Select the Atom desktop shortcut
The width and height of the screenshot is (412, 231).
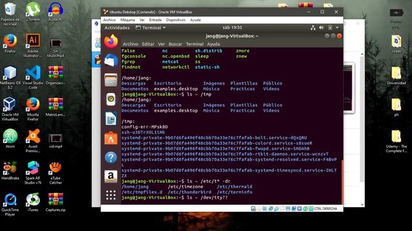click(10, 139)
